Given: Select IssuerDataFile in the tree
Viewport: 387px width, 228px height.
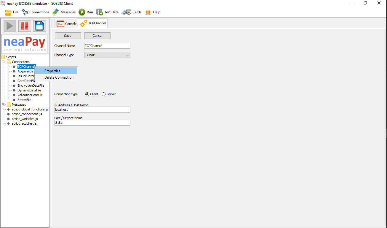Looking at the screenshot, I should (26, 76).
